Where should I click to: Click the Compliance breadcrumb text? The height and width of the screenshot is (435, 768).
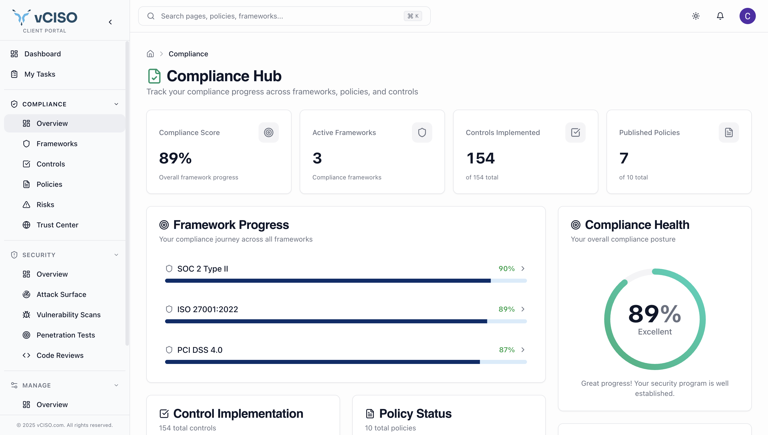click(x=188, y=54)
